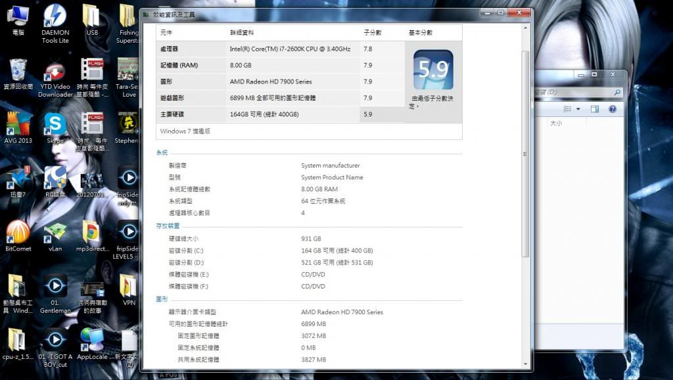Expand the Explorer view options dropdown arrow
This screenshot has height=380, width=673.
(578, 108)
